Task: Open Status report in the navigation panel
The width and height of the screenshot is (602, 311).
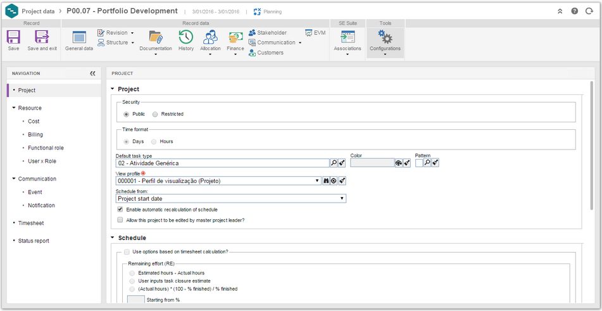Action: (34, 241)
